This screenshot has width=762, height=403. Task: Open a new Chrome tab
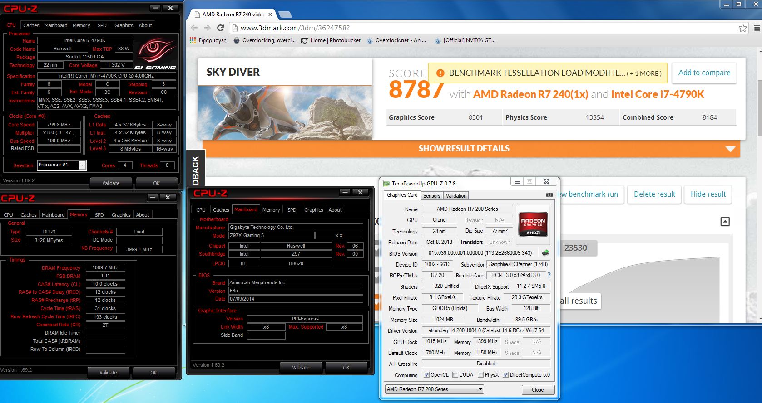pyautogui.click(x=285, y=14)
